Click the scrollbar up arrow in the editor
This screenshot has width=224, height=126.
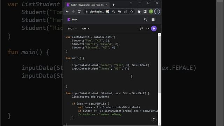point(160,35)
